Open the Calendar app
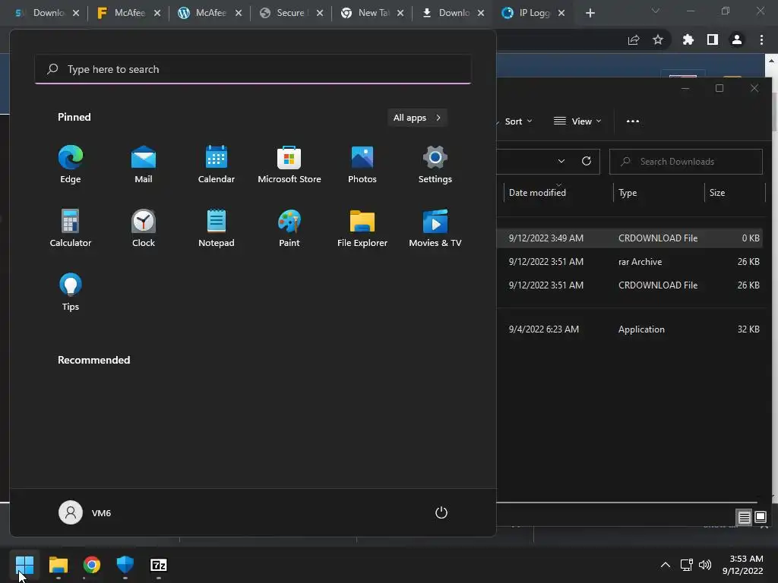The width and height of the screenshot is (778, 583). (217, 164)
